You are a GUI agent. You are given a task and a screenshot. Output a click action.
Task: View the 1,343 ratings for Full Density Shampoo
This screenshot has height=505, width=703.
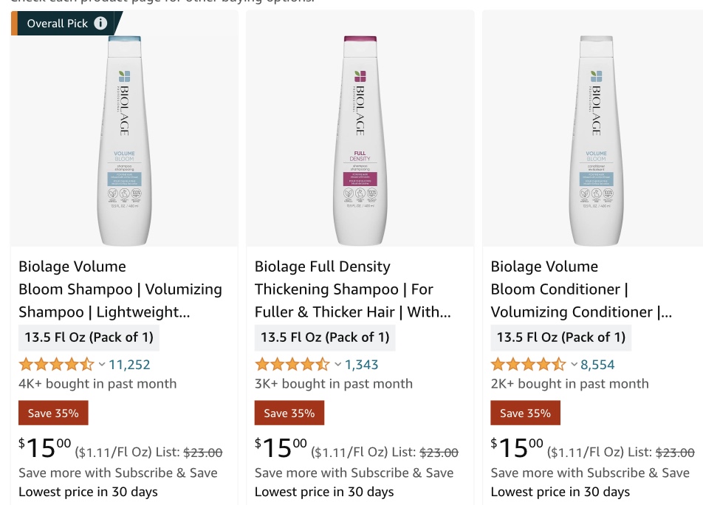pos(361,364)
